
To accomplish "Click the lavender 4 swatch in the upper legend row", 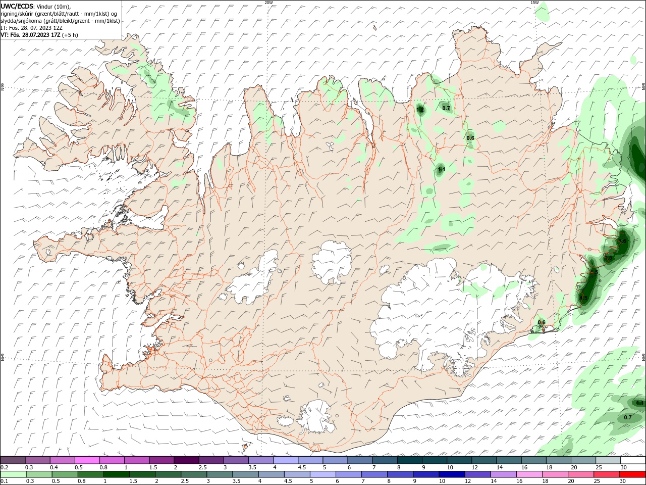I will (285, 460).
